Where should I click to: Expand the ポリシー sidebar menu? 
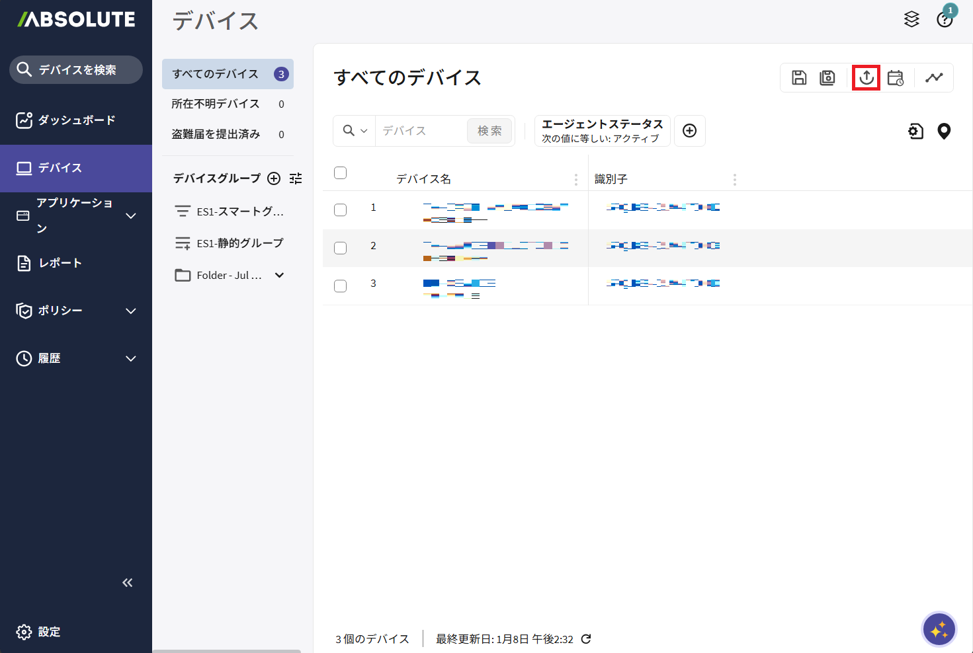131,311
